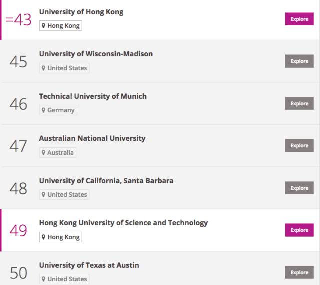Explore the University of Wisconsin-Madison
Image resolution: width=320 pixels, height=285 pixels.
(x=299, y=61)
